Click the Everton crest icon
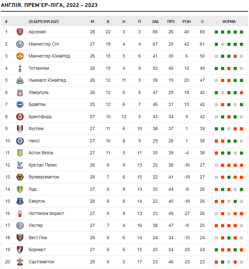 pyautogui.click(x=20, y=201)
